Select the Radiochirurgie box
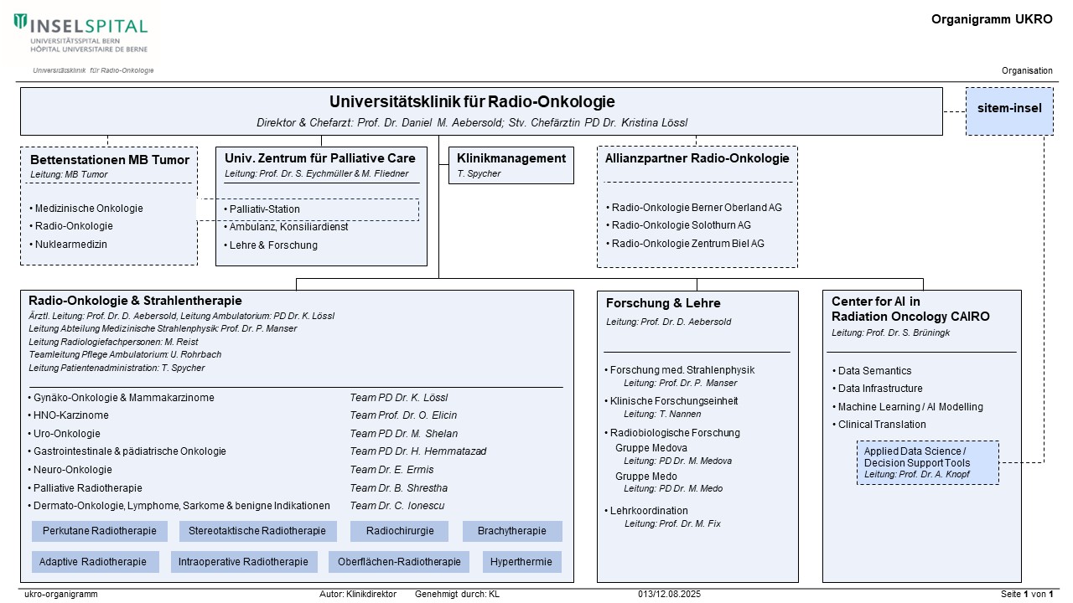The image size is (1073, 603). [x=400, y=531]
